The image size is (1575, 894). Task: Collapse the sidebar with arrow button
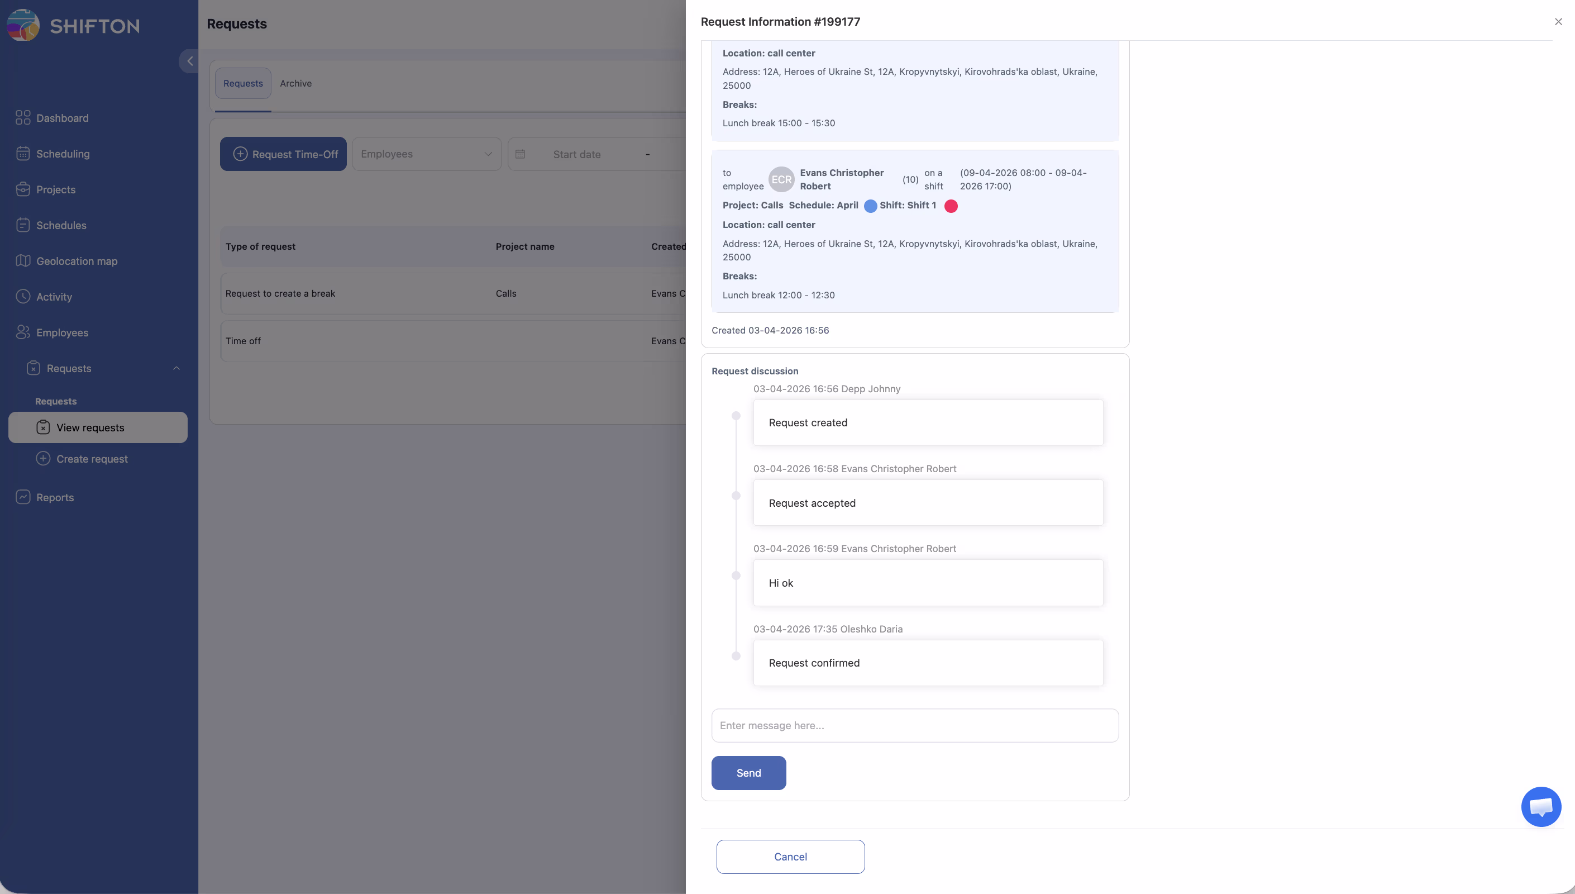click(x=189, y=61)
